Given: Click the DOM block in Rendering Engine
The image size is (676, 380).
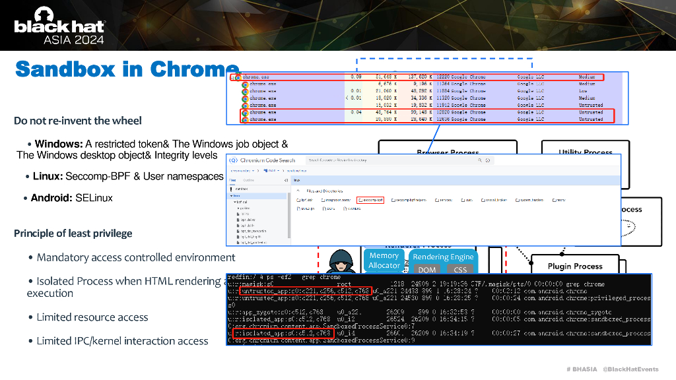Looking at the screenshot, I should tap(427, 269).
